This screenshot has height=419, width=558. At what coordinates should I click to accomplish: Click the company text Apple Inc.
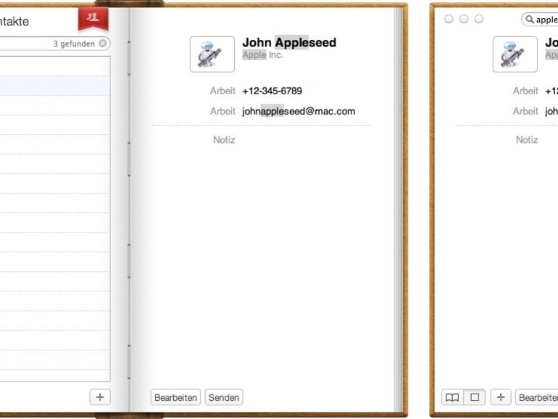click(262, 55)
